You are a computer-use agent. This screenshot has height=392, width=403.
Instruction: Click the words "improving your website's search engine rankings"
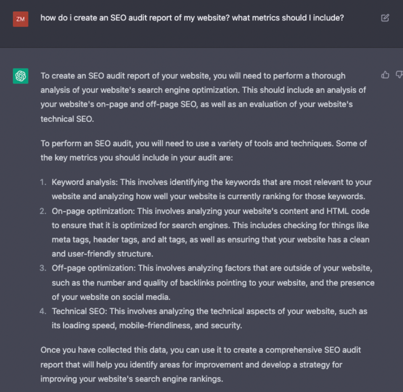click(x=131, y=379)
